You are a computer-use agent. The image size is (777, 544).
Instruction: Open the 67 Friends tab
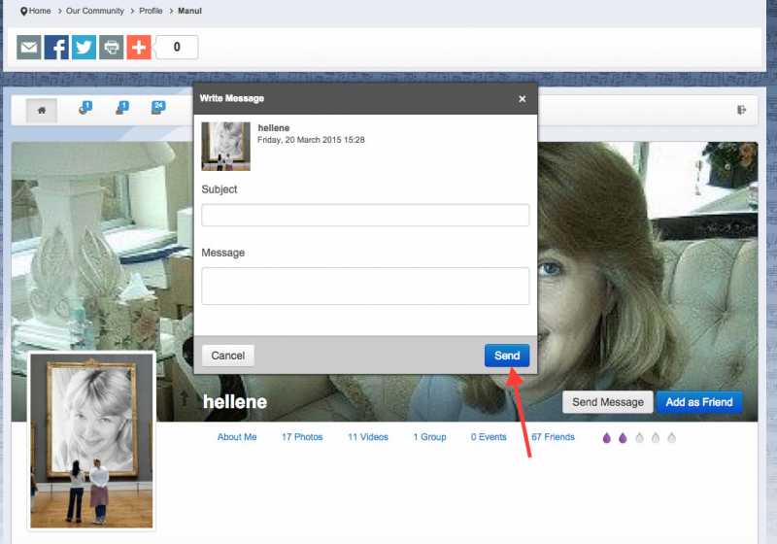point(553,437)
